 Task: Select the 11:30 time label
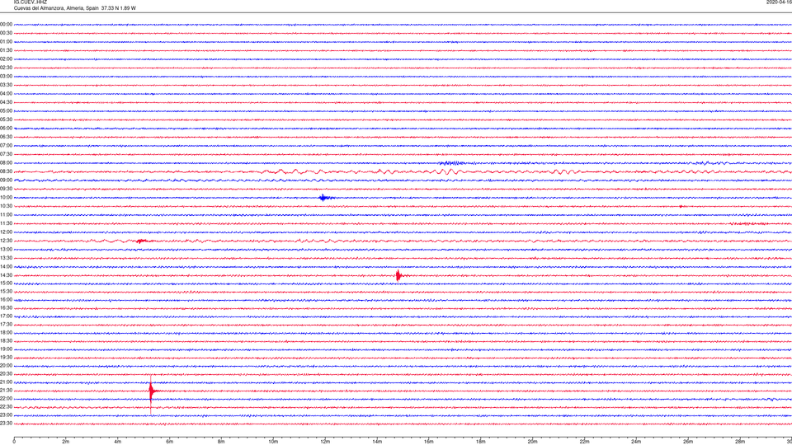click(x=6, y=223)
